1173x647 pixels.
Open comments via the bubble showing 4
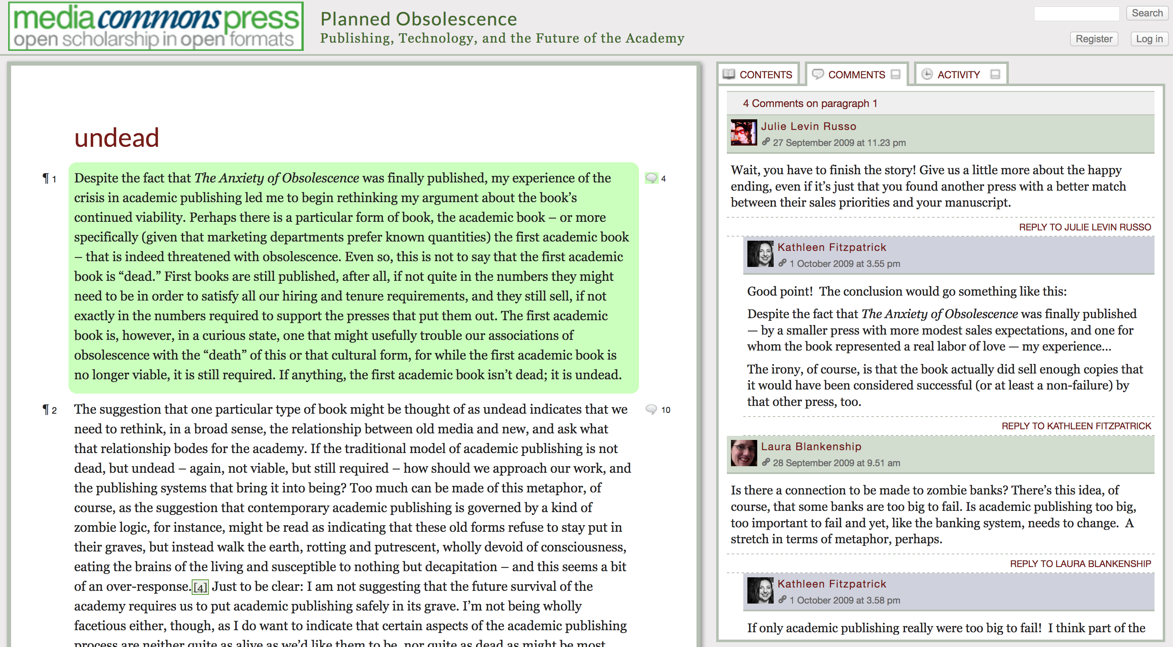pos(653,178)
